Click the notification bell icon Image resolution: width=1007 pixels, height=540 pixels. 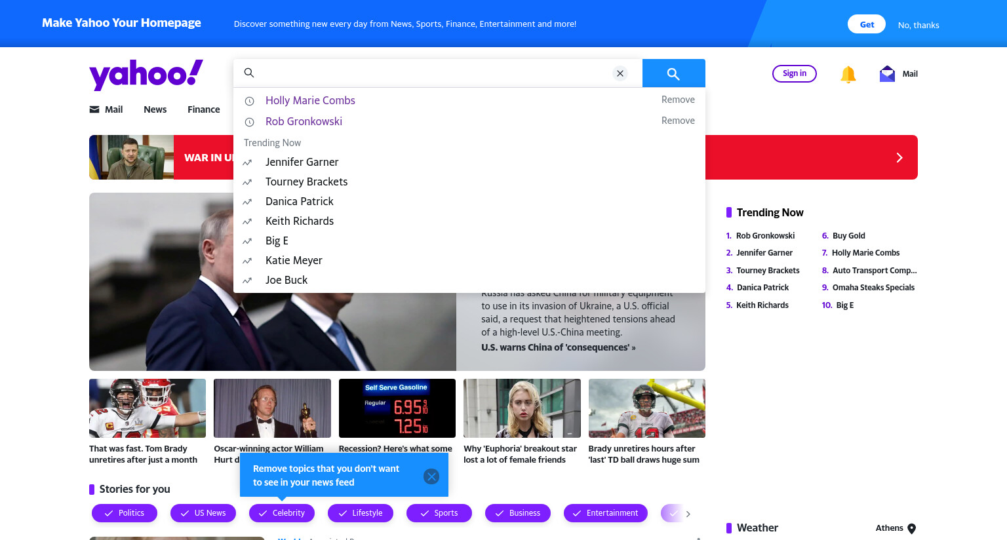coord(848,74)
